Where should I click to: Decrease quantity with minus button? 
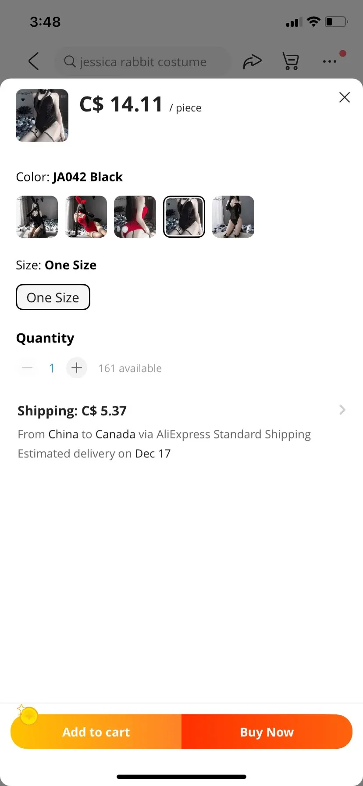point(27,368)
